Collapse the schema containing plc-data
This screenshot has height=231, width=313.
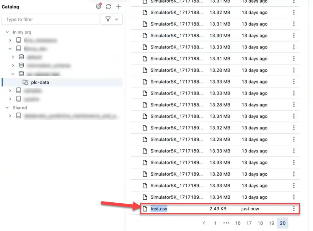tap(13, 74)
